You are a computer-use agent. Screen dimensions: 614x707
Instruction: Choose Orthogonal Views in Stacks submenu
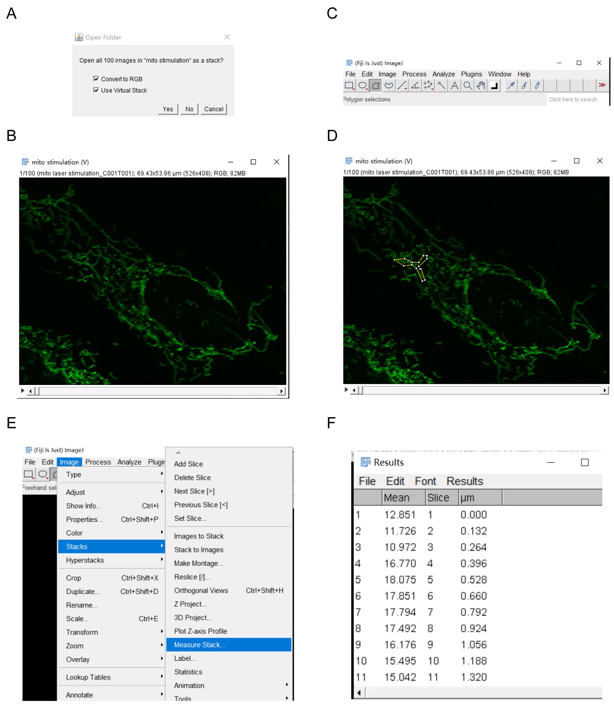point(229,590)
